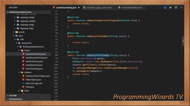Click the Run play icon in editor toolbar
190x106 pixels.
[x=170, y=8]
